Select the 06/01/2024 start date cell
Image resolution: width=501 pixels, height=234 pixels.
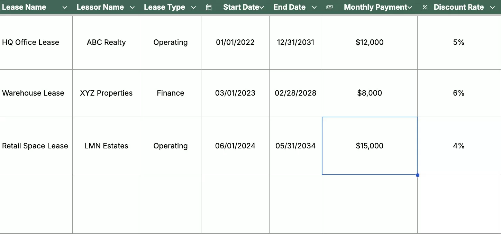pyautogui.click(x=235, y=146)
